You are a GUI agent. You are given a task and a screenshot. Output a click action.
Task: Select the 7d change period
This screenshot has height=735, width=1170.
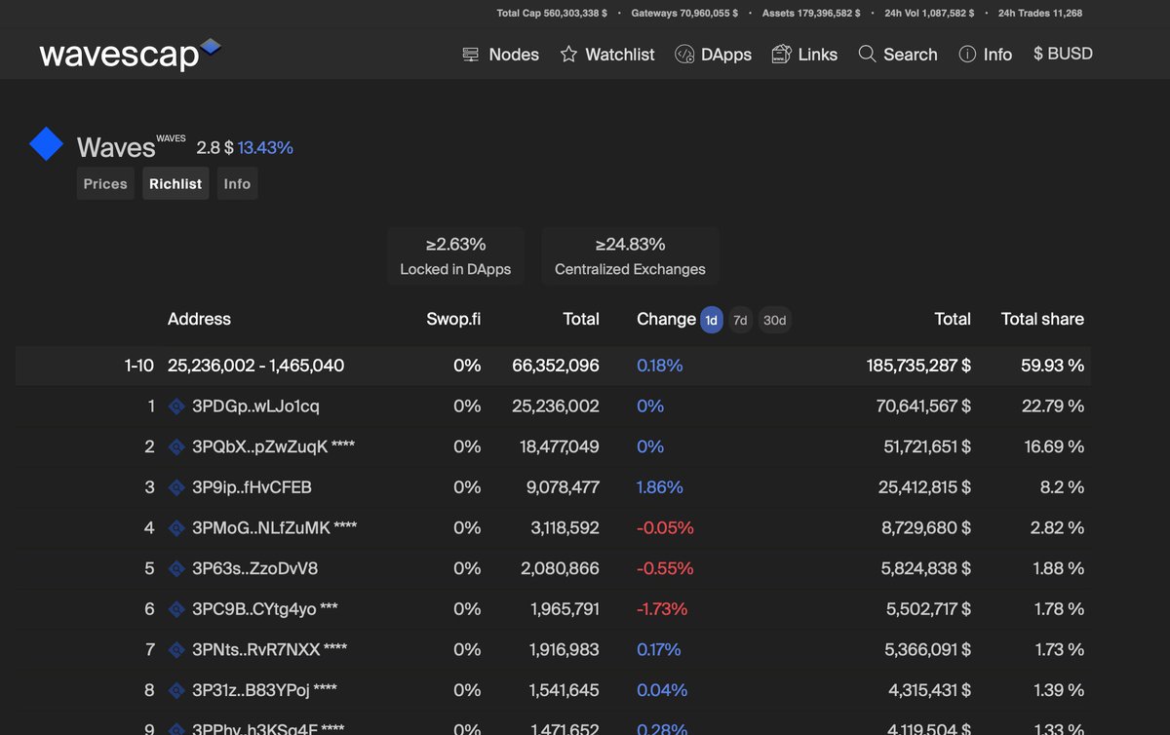click(x=741, y=320)
